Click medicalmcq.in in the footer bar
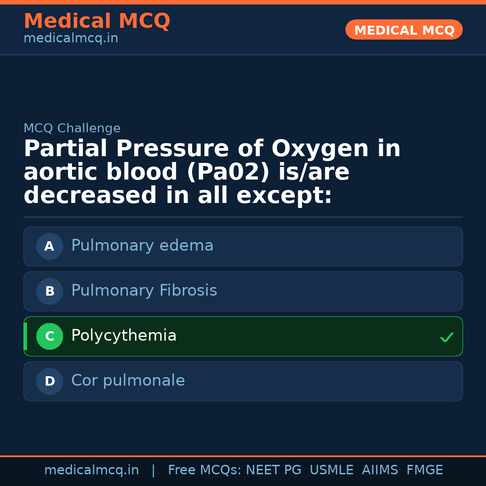Viewport: 486px width, 486px height. point(92,469)
